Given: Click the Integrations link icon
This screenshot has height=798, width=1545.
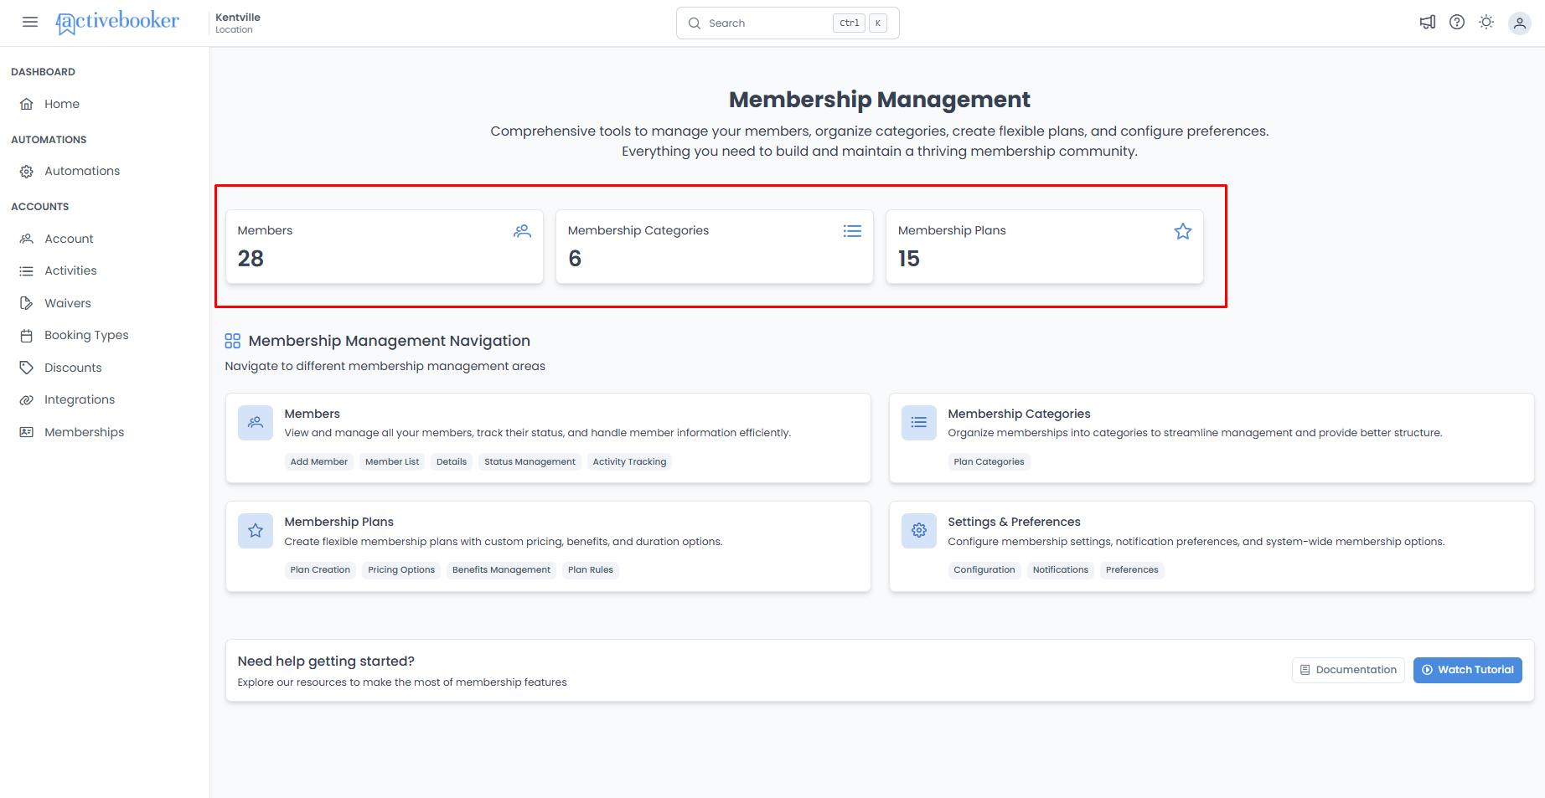Looking at the screenshot, I should point(27,399).
